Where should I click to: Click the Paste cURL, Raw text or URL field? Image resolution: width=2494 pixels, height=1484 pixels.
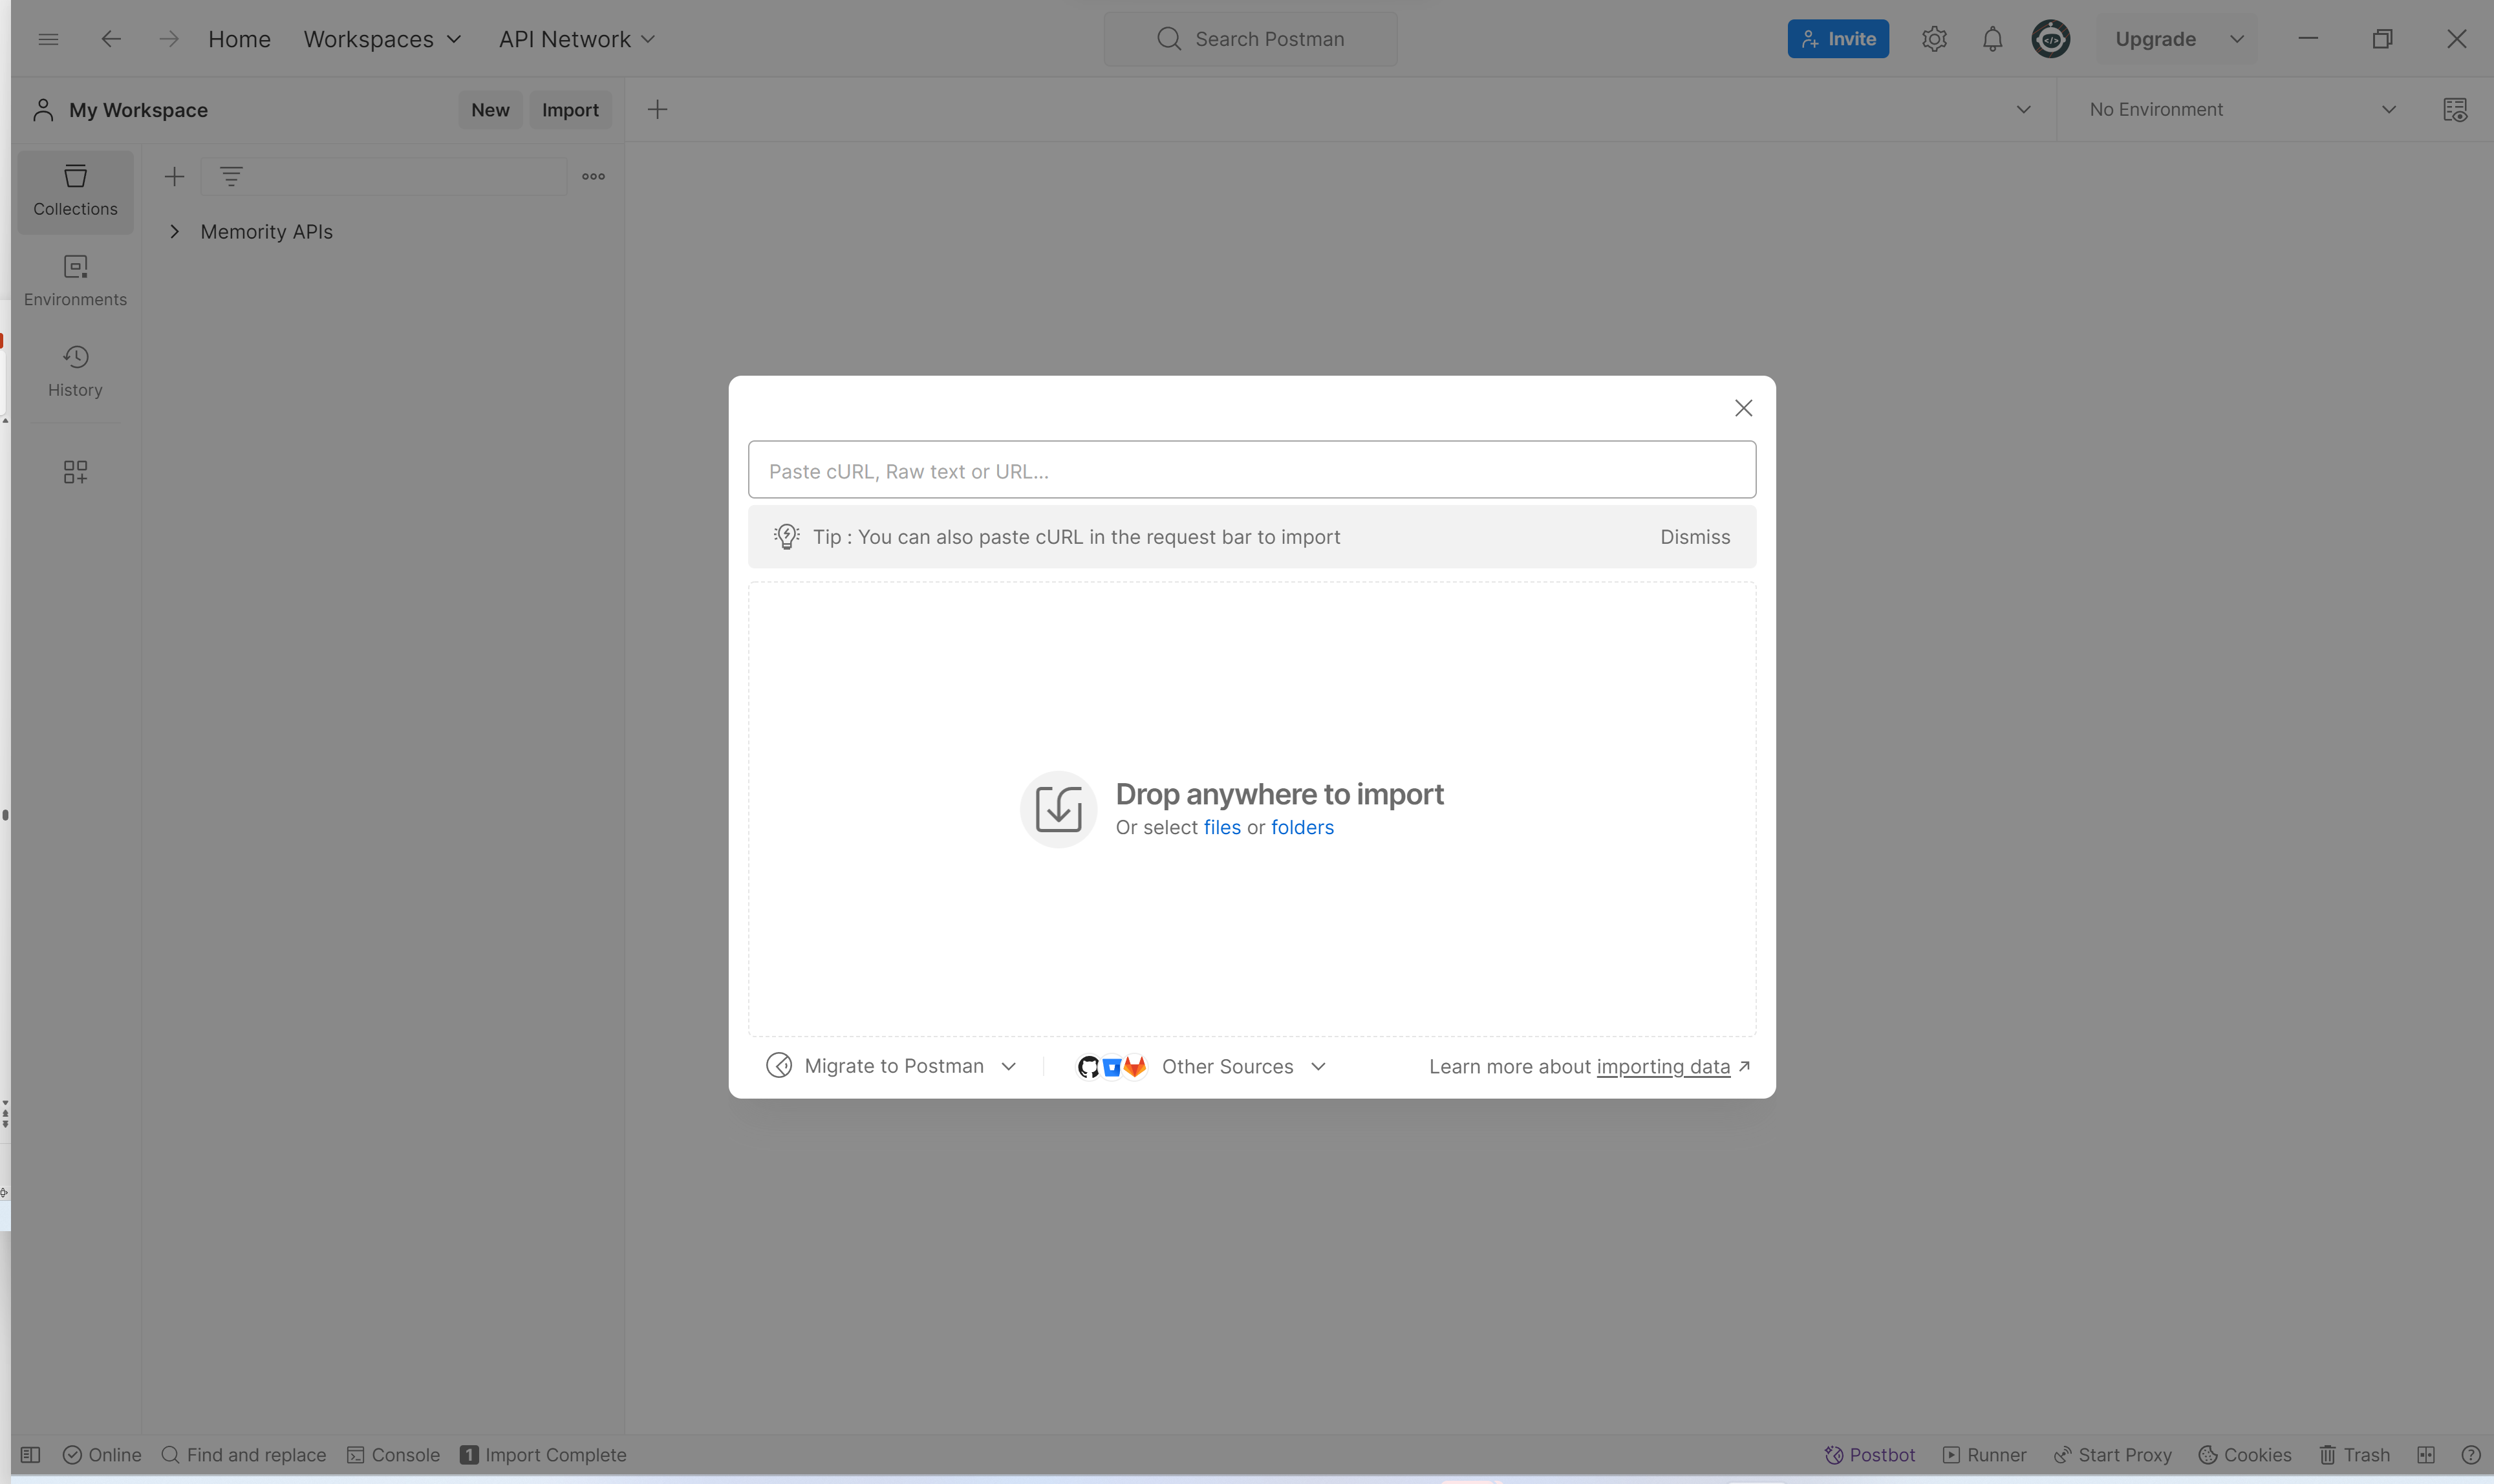click(x=1251, y=470)
